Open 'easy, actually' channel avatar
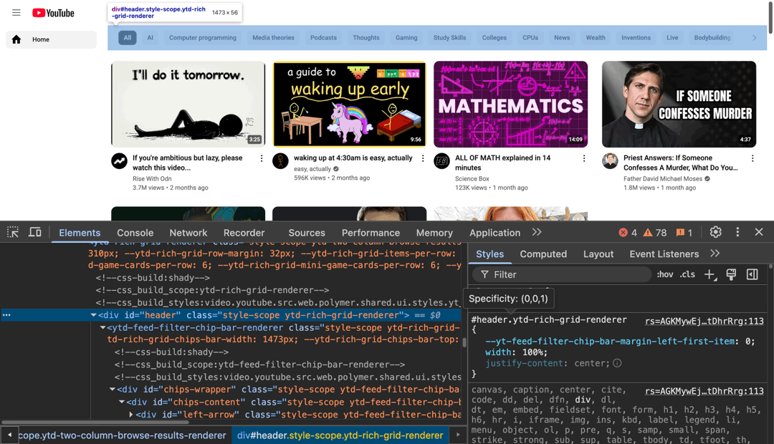 (x=280, y=161)
